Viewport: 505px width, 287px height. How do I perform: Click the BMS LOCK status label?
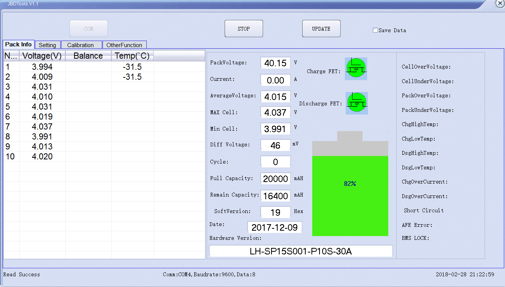pyautogui.click(x=416, y=238)
